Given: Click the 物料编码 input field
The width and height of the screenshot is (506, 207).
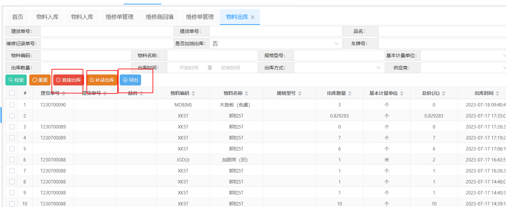Looking at the screenshot, I should pyautogui.click(x=86, y=56).
